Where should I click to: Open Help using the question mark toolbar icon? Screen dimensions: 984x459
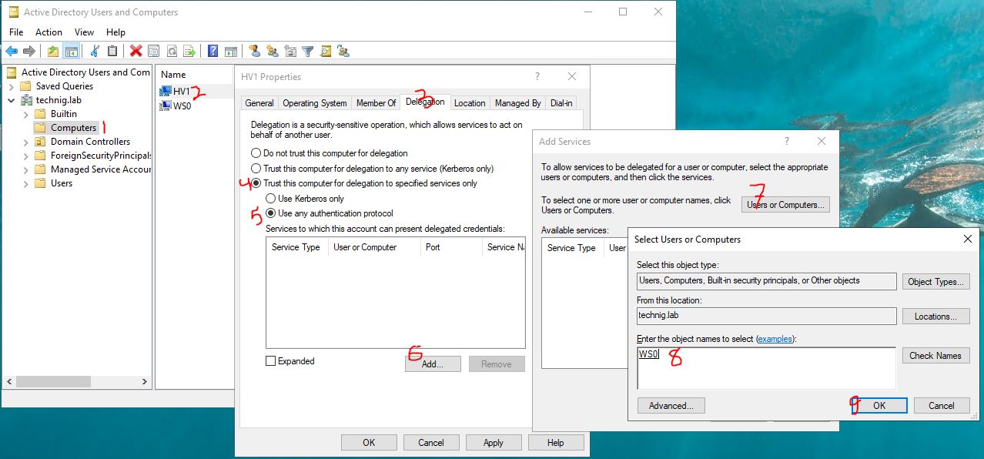pos(213,51)
